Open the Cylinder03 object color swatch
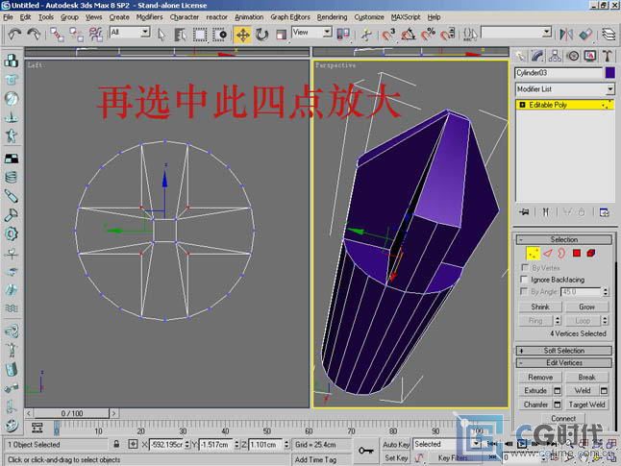Viewport: 621px width, 466px height. [609, 72]
